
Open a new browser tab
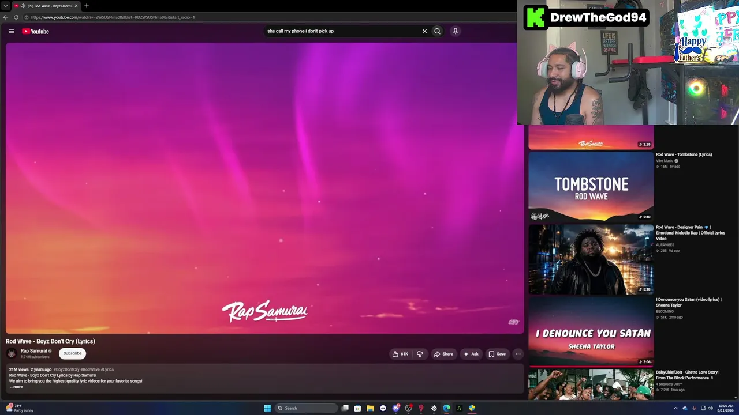(87, 6)
